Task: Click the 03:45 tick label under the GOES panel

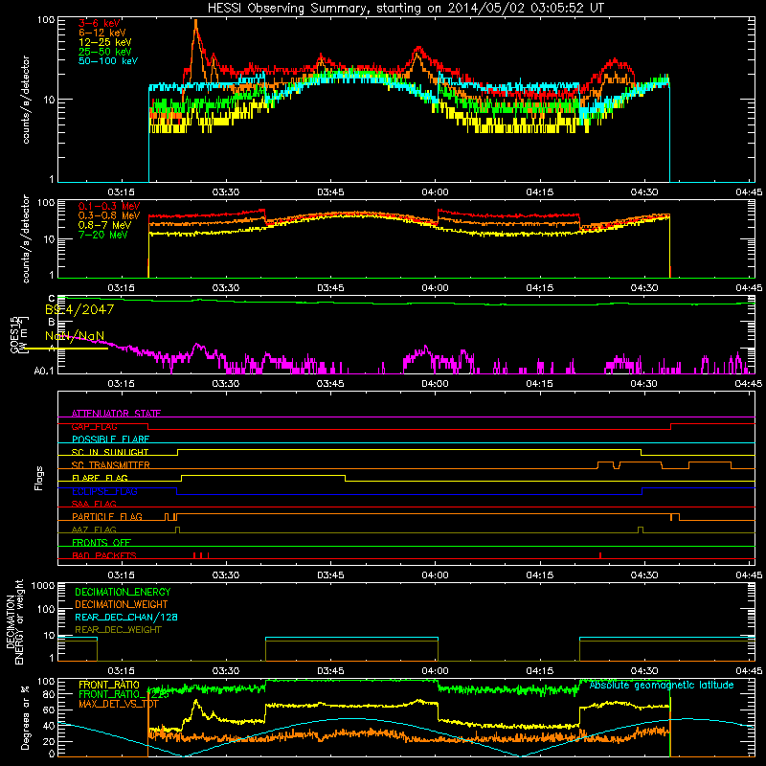Action: click(x=330, y=384)
